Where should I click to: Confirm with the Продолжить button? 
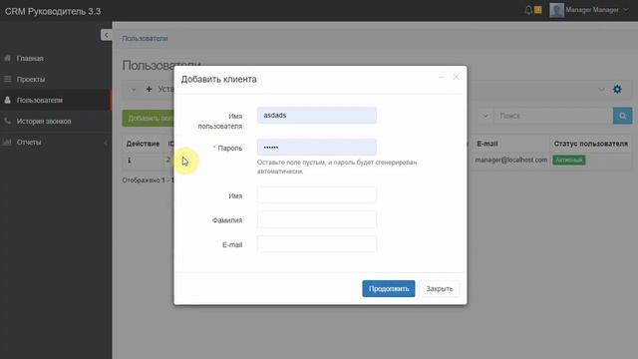(389, 288)
